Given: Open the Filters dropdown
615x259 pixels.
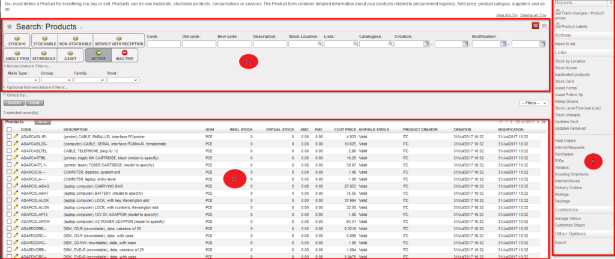Looking at the screenshot, I should click(533, 103).
